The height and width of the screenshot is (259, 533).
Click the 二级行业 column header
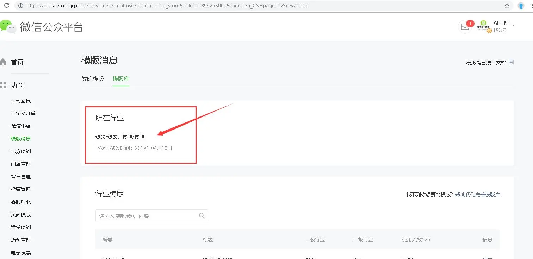click(x=363, y=240)
